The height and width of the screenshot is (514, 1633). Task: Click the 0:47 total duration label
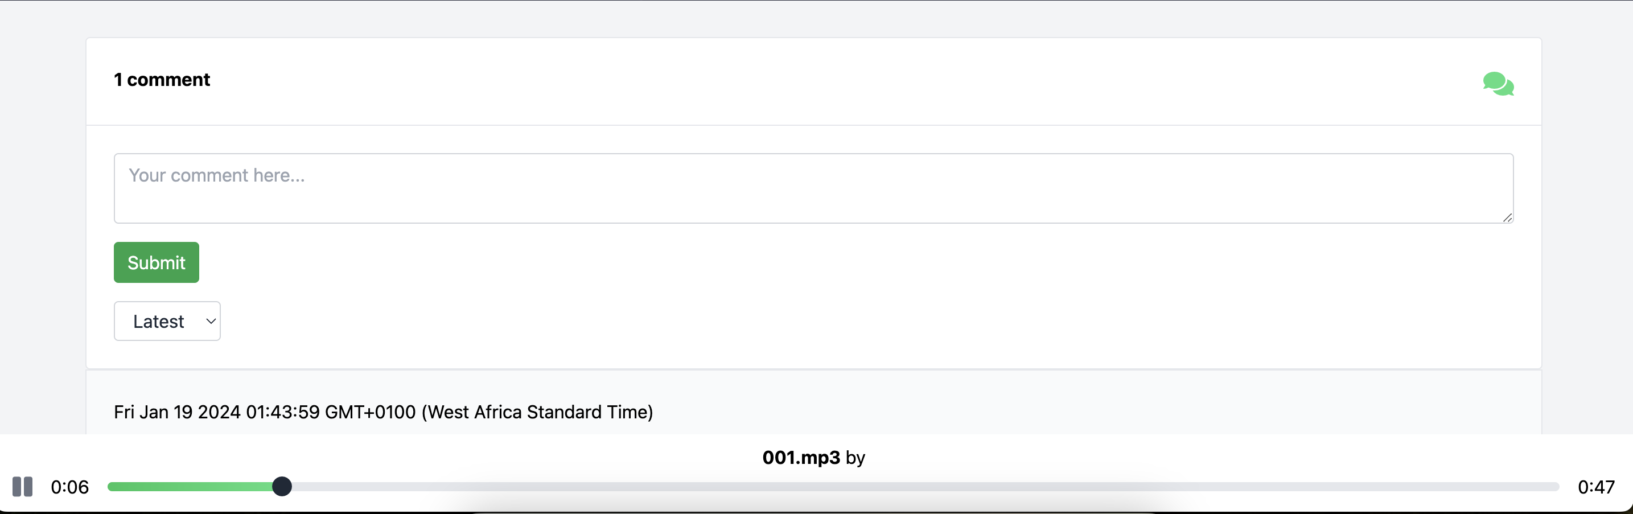click(1595, 487)
